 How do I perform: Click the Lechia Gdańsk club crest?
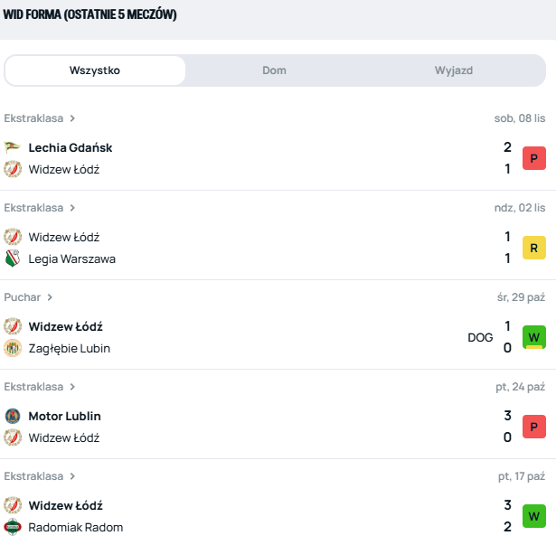point(12,147)
